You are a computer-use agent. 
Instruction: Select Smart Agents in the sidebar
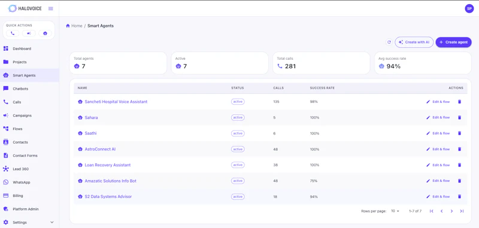click(x=29, y=75)
